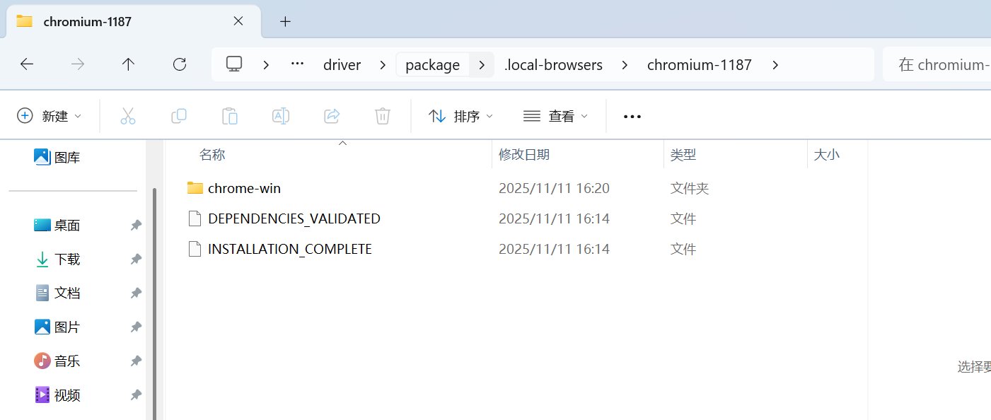
Task: Click chromium-1187 in the breadcrumb
Action: (x=700, y=64)
